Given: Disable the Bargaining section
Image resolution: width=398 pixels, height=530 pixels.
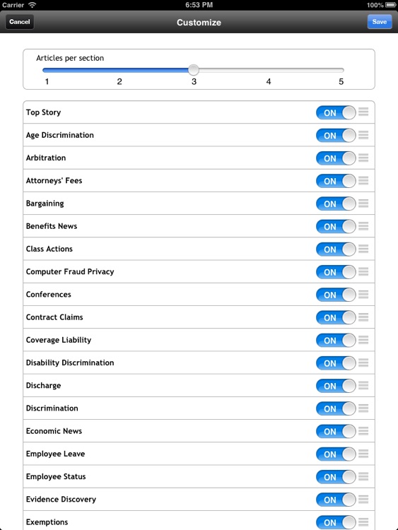Looking at the screenshot, I should tap(336, 204).
